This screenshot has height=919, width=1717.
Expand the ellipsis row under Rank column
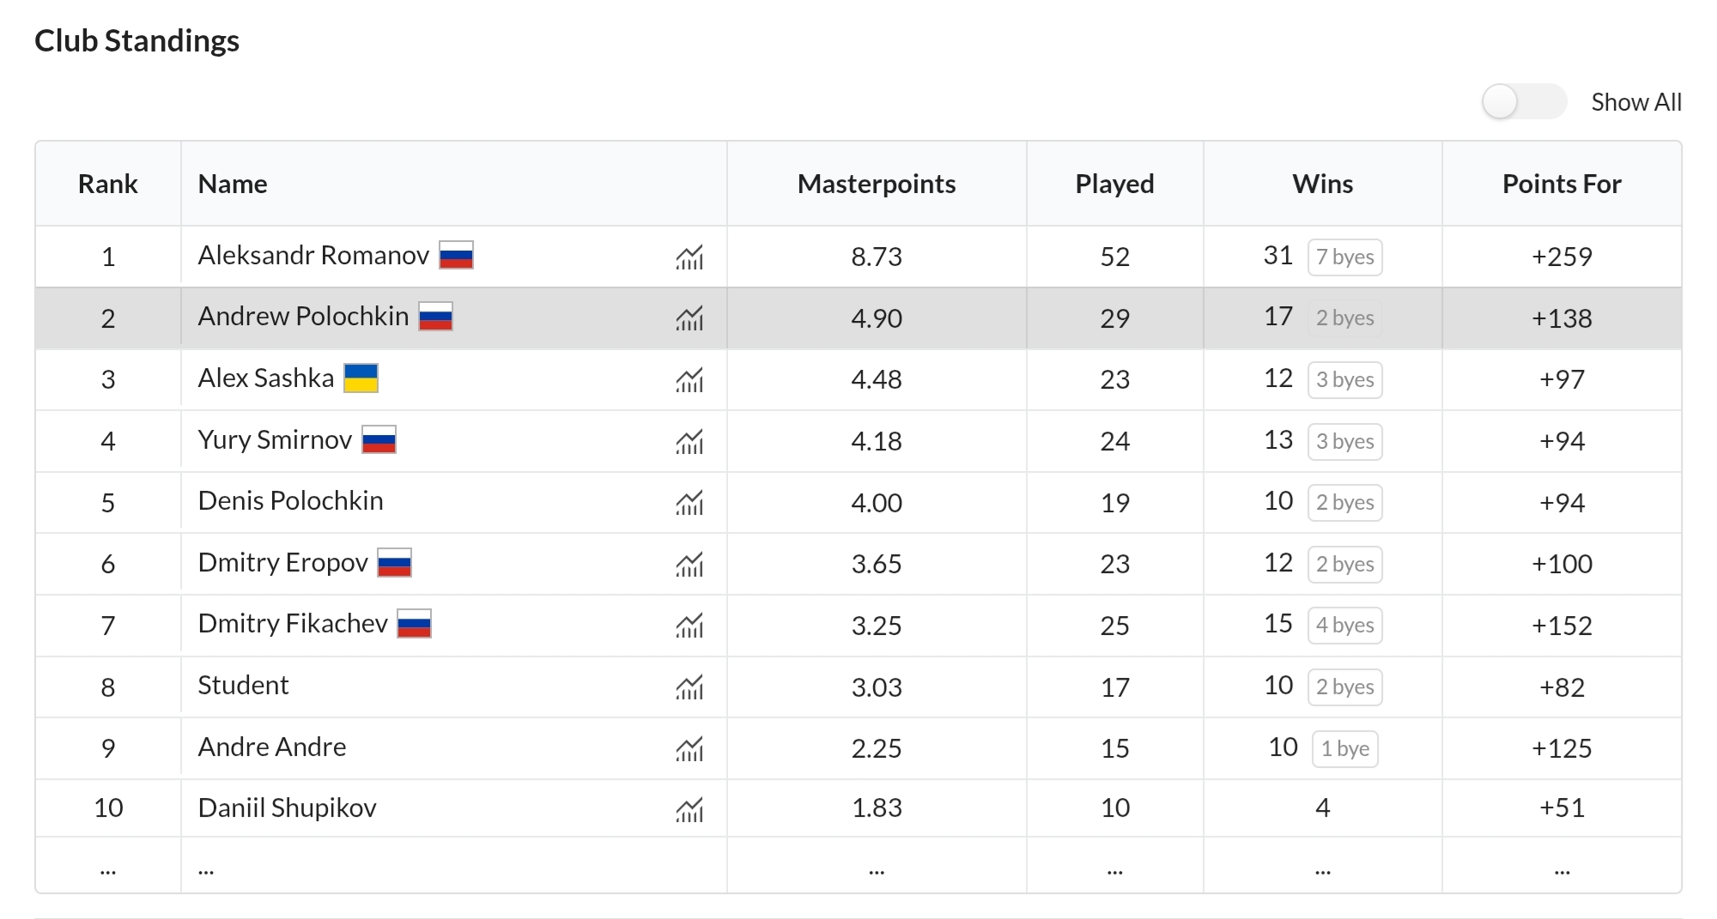[108, 869]
